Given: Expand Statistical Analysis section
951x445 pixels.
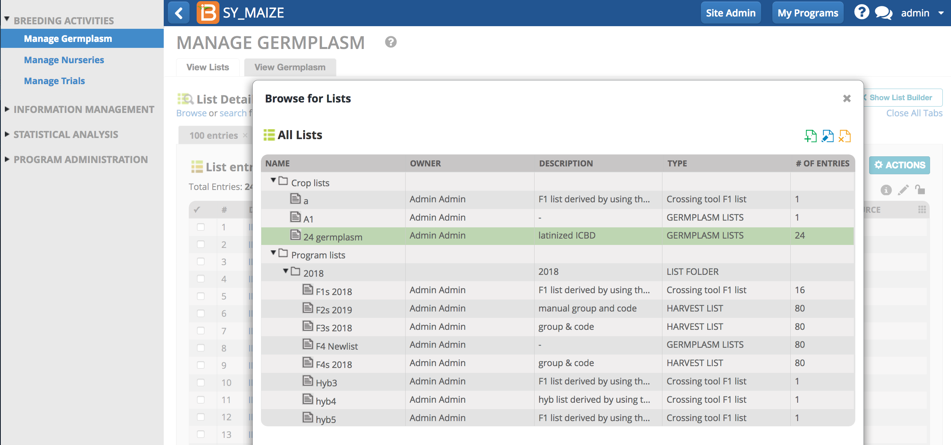Looking at the screenshot, I should (7, 134).
